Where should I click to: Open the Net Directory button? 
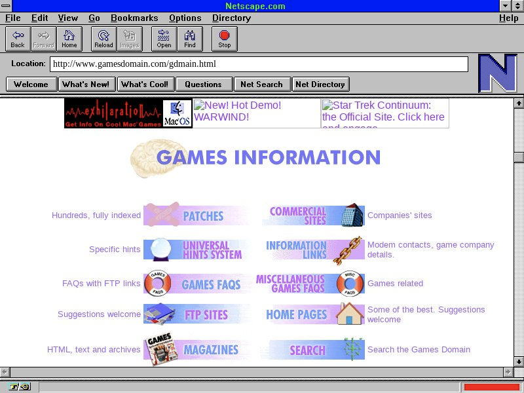[320, 84]
